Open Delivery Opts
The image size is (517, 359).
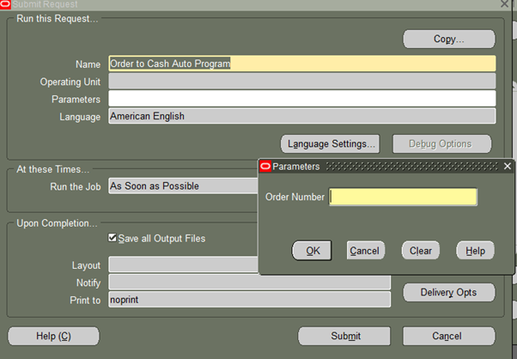(449, 292)
